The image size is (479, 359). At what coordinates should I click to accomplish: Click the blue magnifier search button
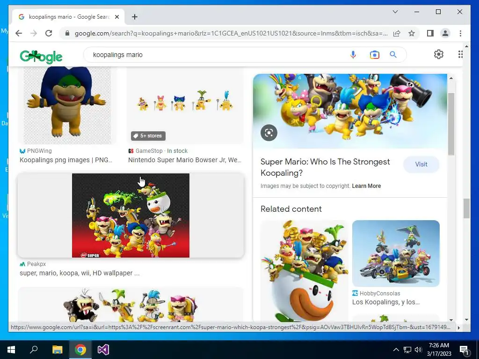(393, 55)
